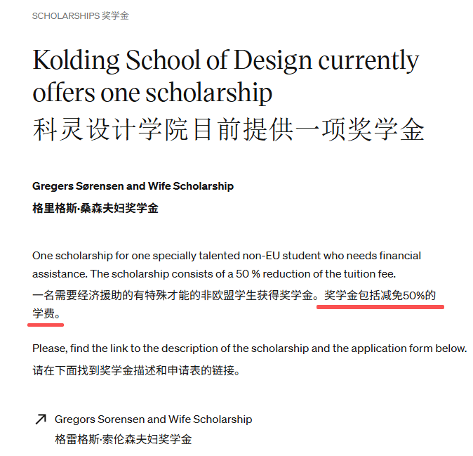Open the Gregors Sorensen and Wife Scholarship link
This screenshot has width=473, height=456.
click(x=153, y=419)
